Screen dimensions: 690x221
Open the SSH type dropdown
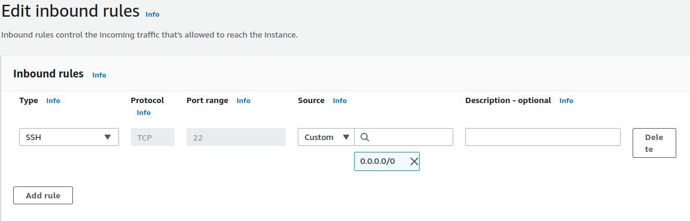tap(69, 137)
